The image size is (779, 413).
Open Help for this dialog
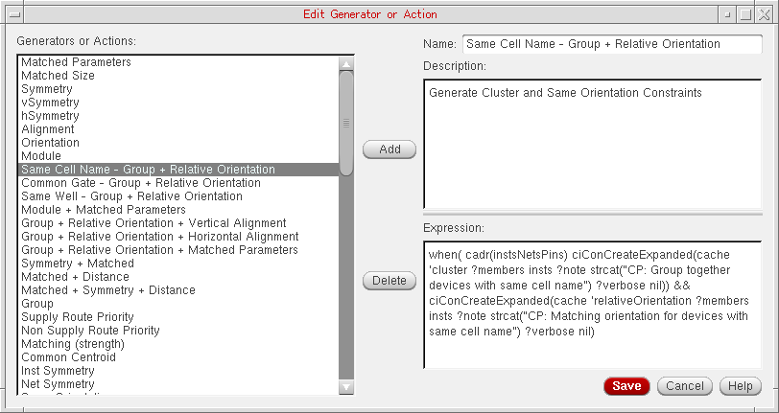coord(740,386)
